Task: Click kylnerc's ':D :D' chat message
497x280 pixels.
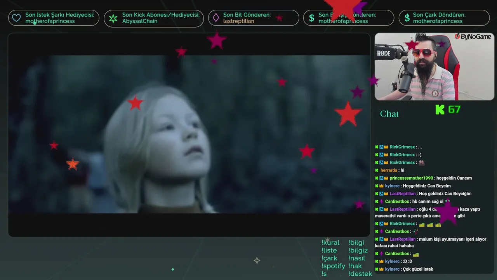Action: coord(407,261)
